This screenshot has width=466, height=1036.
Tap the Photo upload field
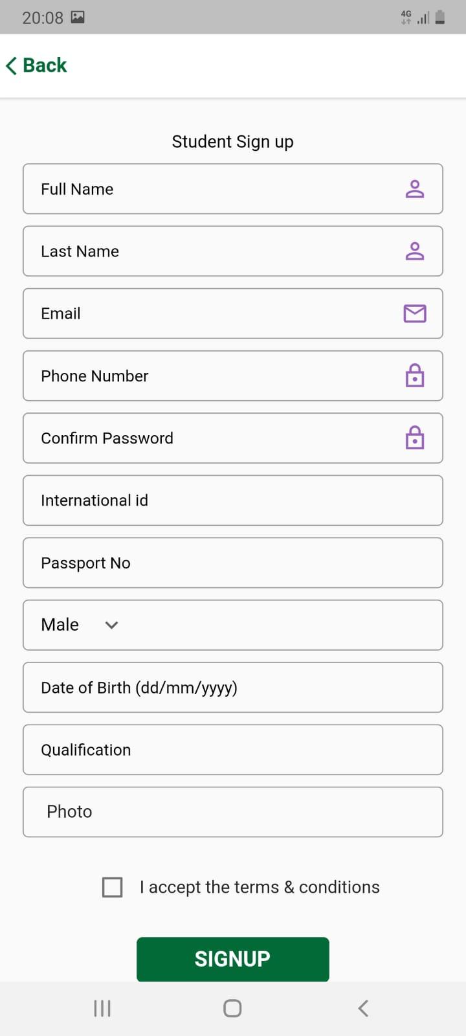point(233,812)
